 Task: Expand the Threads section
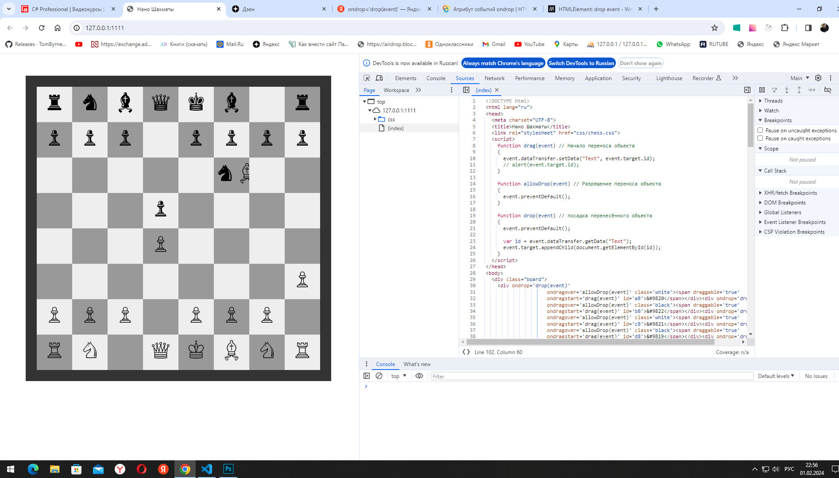(773, 100)
